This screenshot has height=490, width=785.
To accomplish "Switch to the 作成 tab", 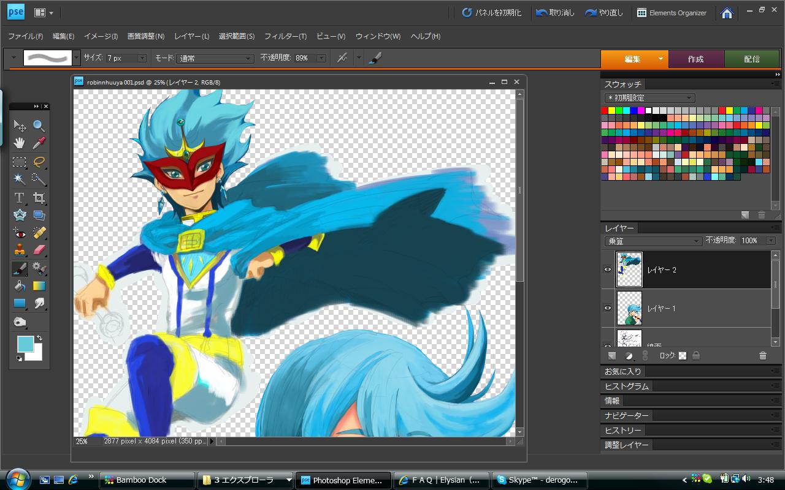I will coord(696,59).
